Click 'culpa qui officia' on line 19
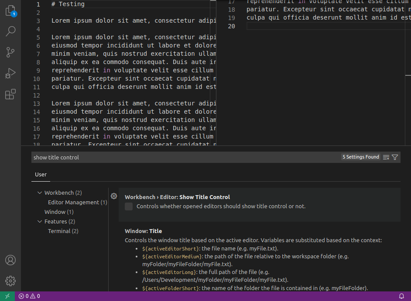411x301 pixels. tap(277, 17)
